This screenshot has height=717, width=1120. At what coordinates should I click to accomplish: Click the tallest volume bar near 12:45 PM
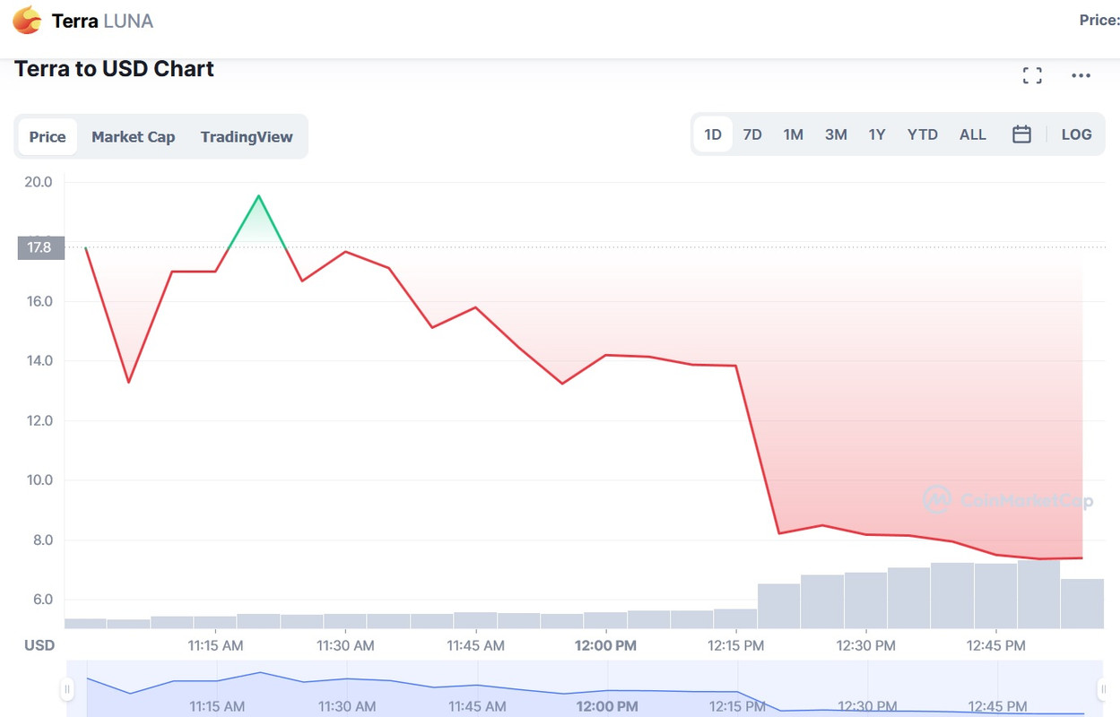pyautogui.click(x=1038, y=593)
